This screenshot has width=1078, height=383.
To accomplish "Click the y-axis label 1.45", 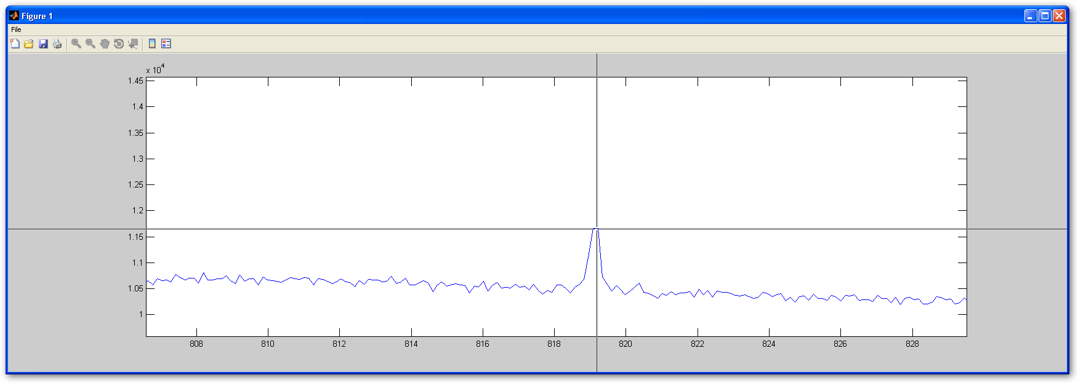I will (x=135, y=81).
